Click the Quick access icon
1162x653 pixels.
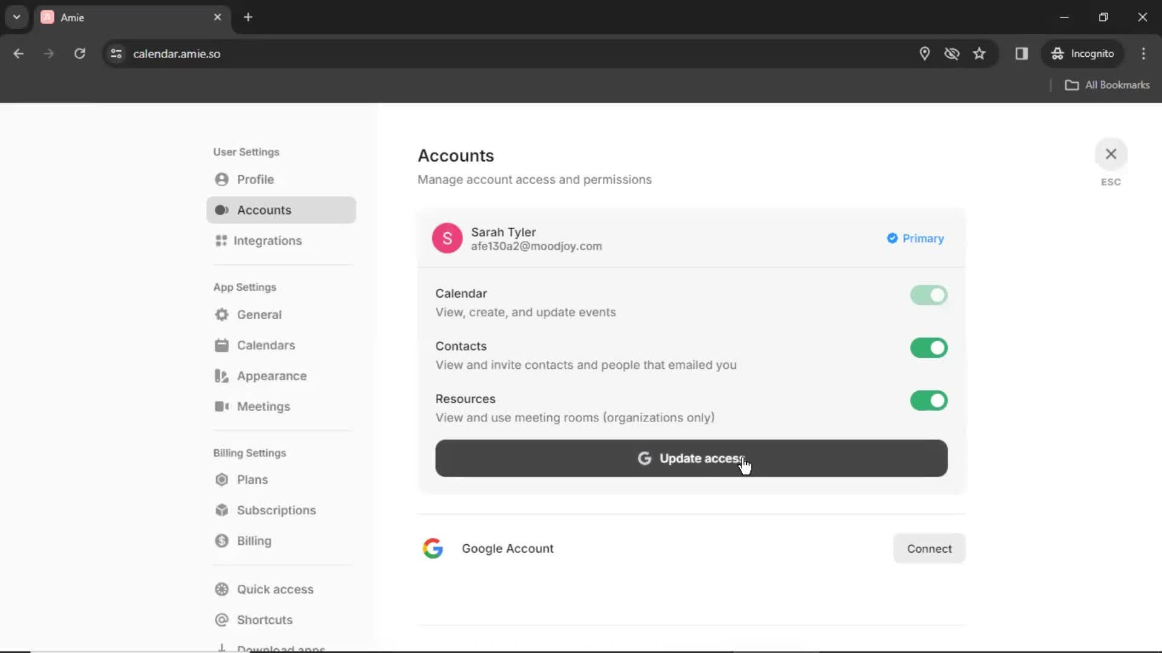(x=222, y=588)
